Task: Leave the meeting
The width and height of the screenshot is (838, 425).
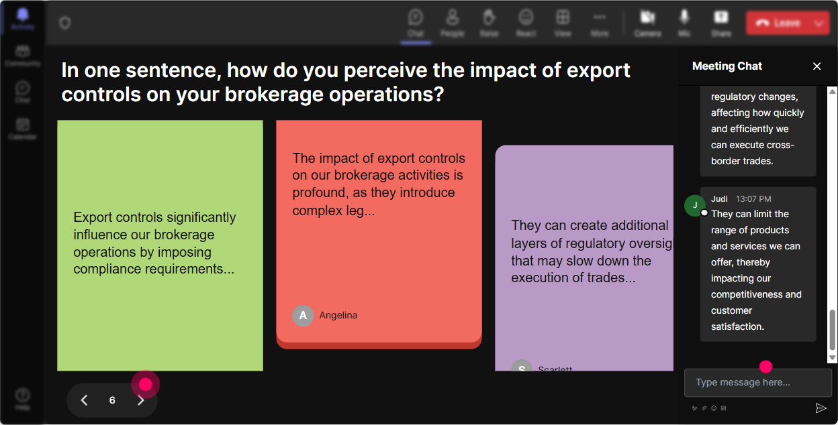Action: 778,23
